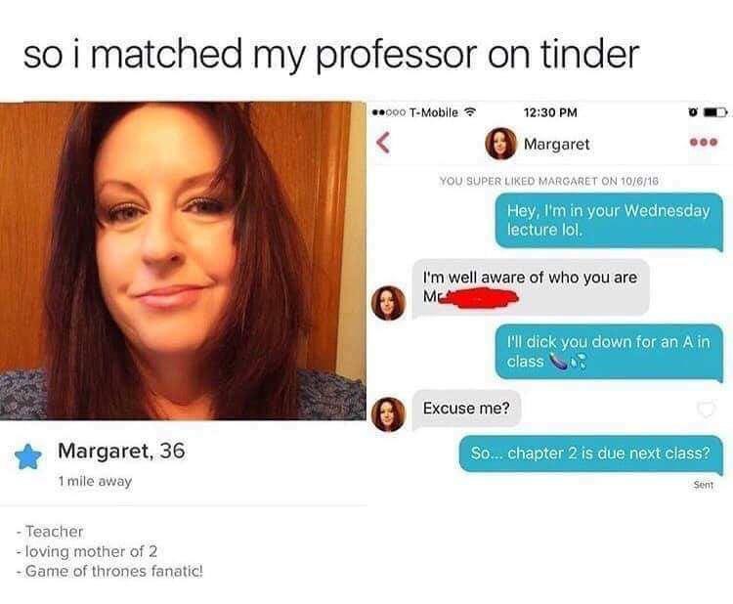Tap the 'I'm well aware of who you are' bubble
The height and width of the screenshot is (604, 733).
pos(531,287)
